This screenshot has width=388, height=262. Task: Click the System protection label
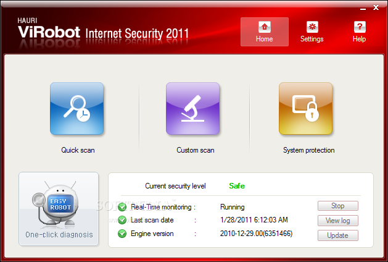click(309, 150)
